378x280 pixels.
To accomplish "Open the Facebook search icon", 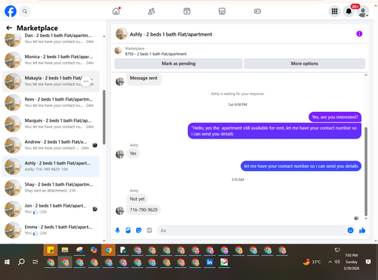I will (x=25, y=11).
